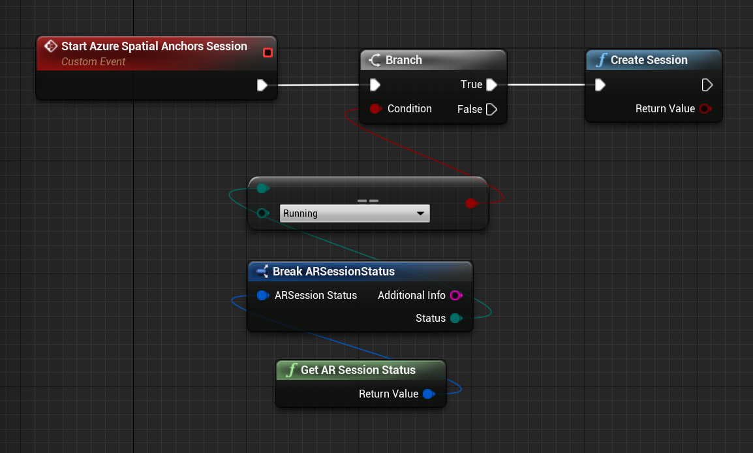Select the Create Session node title
Screen dimensions: 753x453
(649, 60)
